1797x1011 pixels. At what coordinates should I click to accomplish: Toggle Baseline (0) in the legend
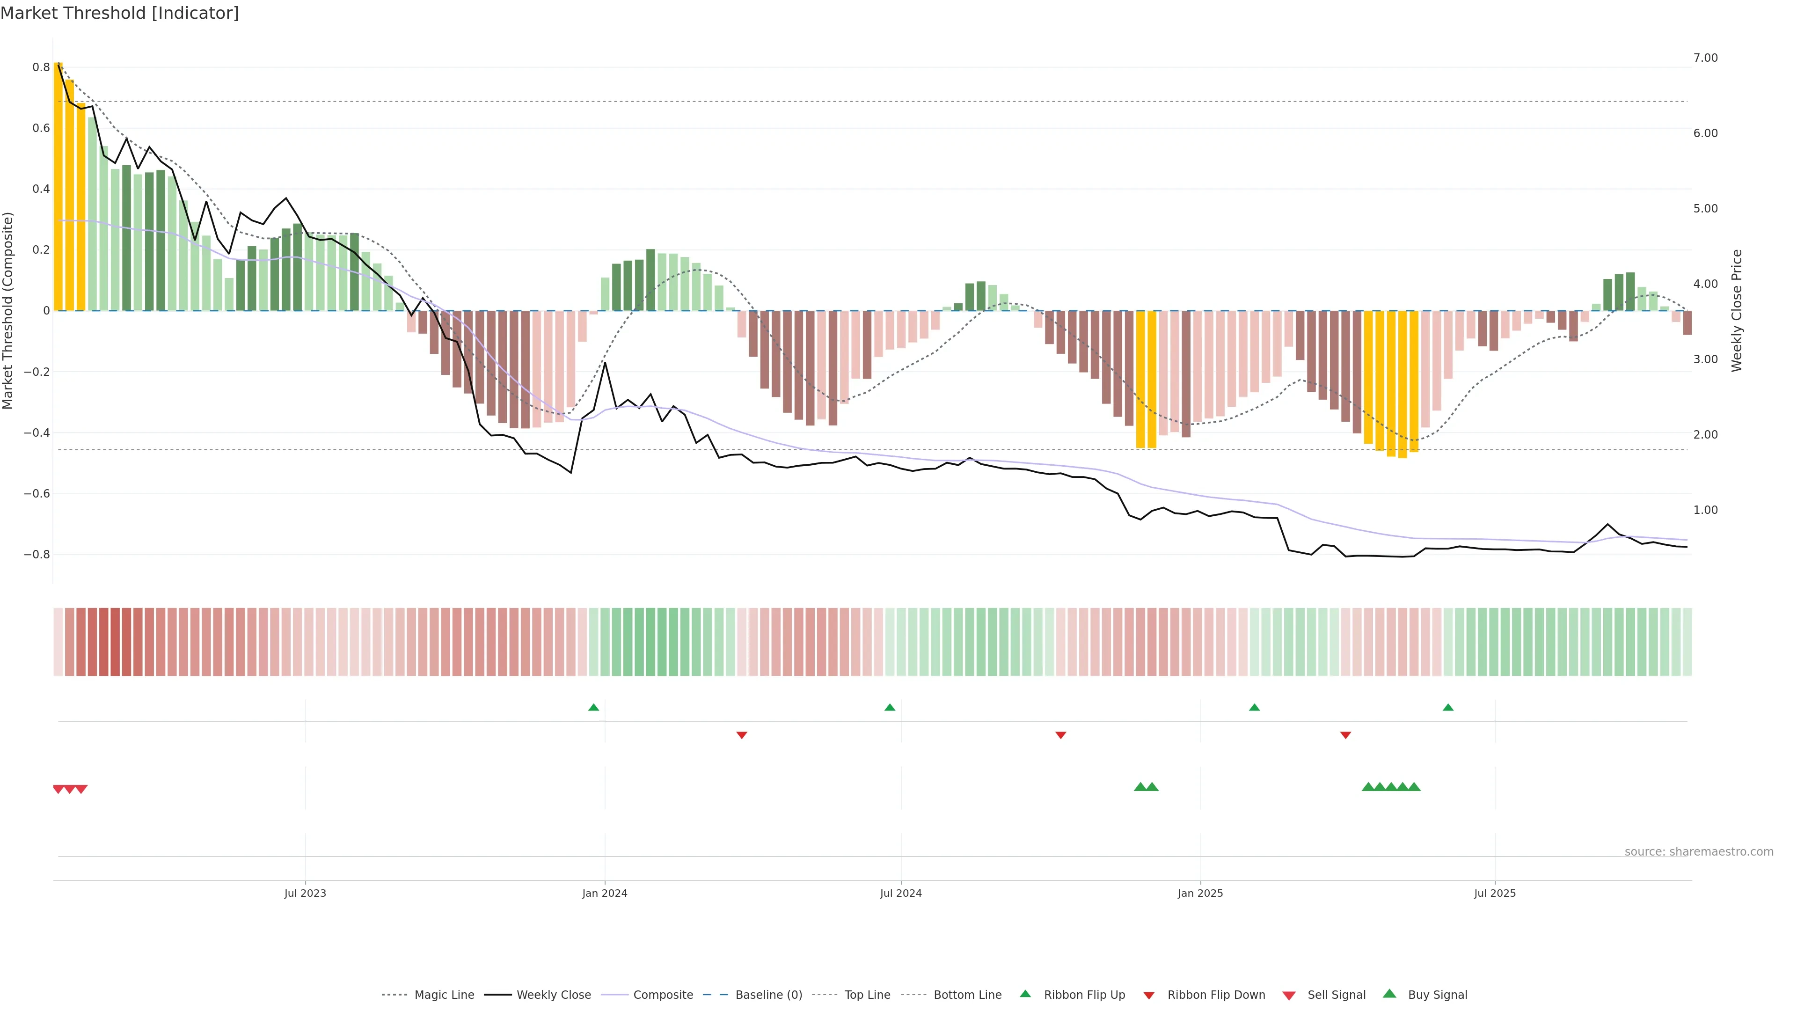click(x=768, y=995)
